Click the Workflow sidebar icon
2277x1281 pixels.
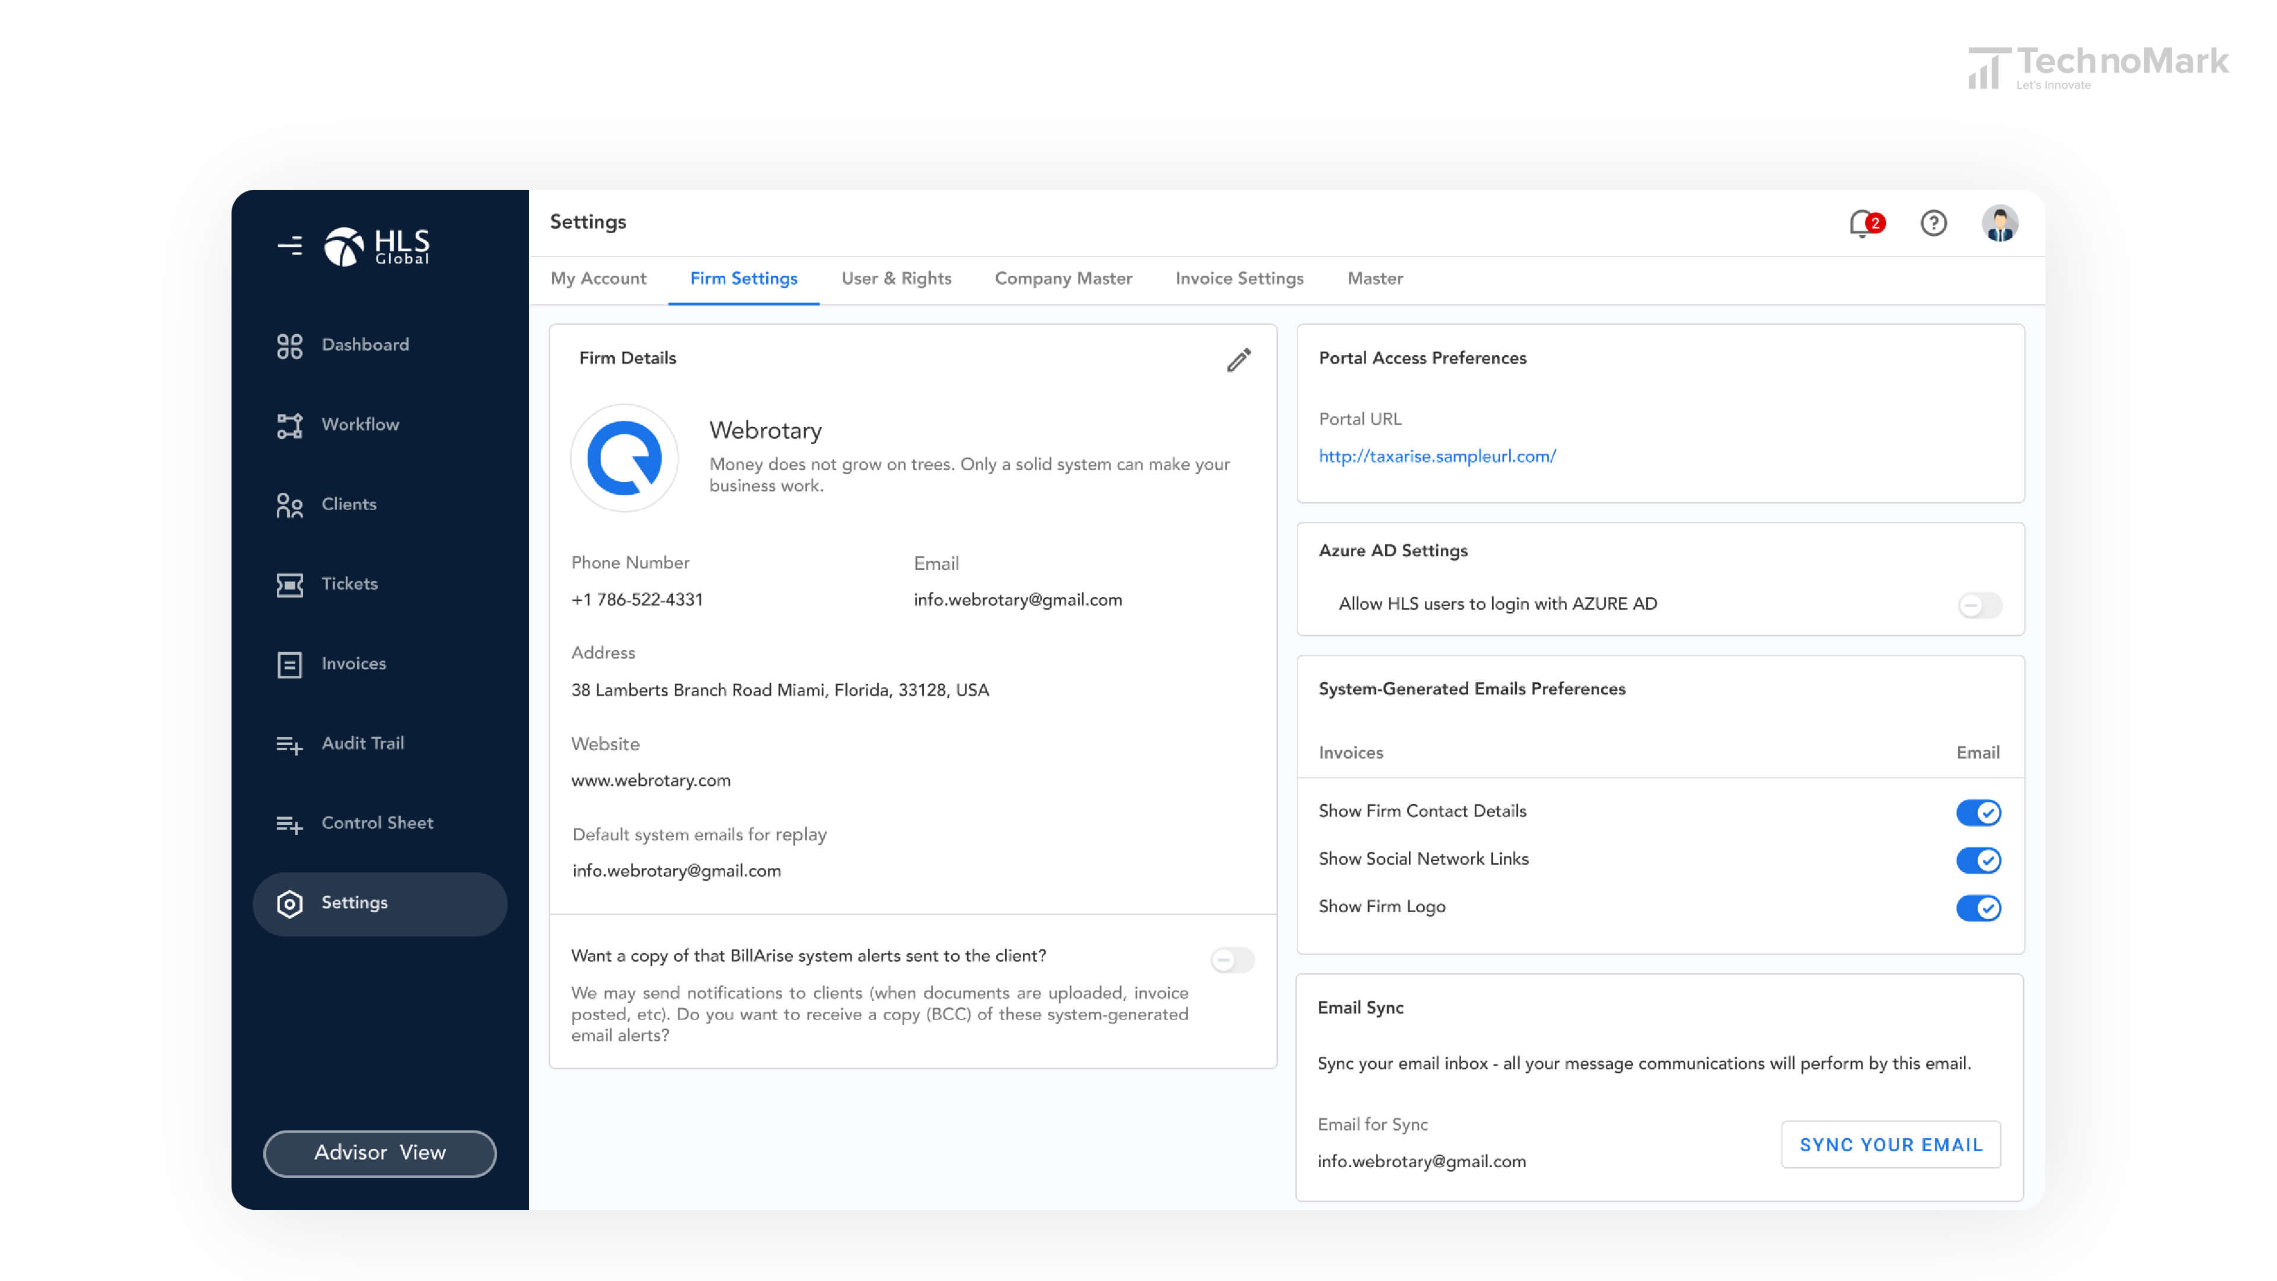(291, 424)
